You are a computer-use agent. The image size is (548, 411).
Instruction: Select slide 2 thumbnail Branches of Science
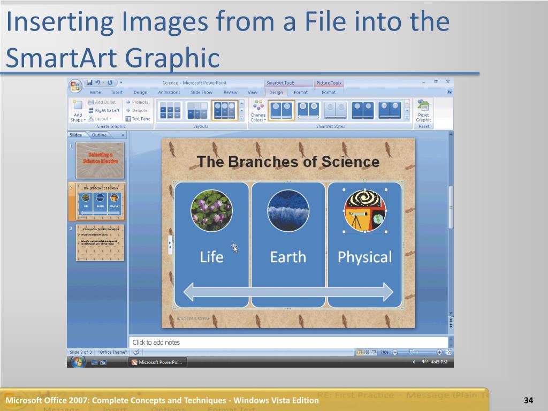[x=100, y=202]
